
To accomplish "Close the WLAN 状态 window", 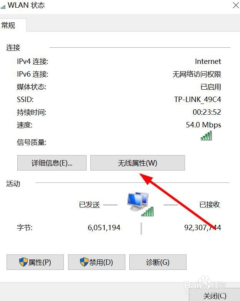I will click(x=236, y=5).
